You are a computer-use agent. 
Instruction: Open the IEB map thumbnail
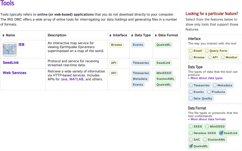coord(10,49)
